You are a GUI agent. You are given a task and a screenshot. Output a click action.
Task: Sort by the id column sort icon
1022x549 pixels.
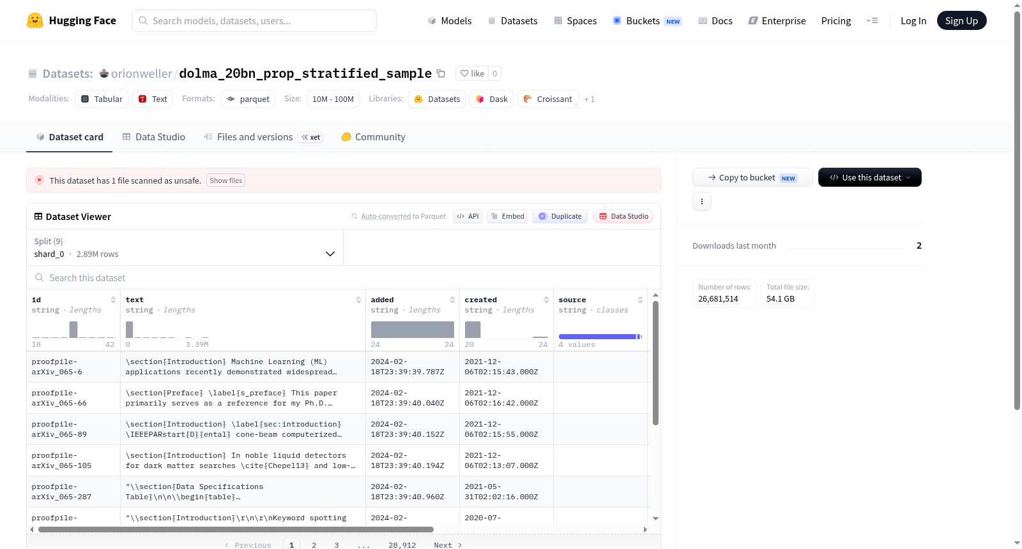pyautogui.click(x=113, y=300)
